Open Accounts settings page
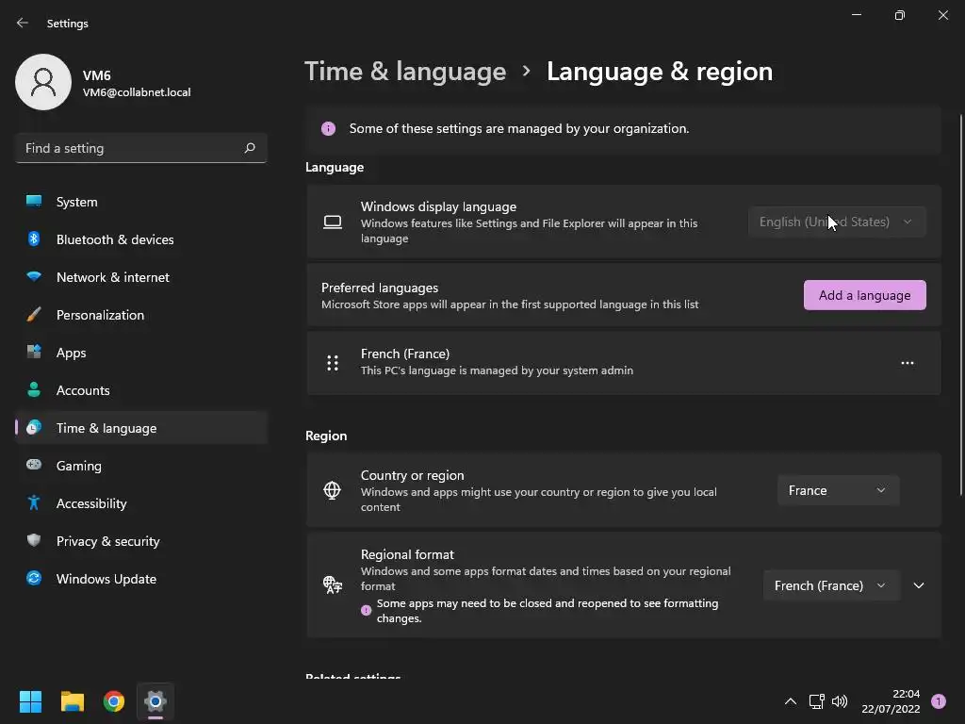 (141, 389)
